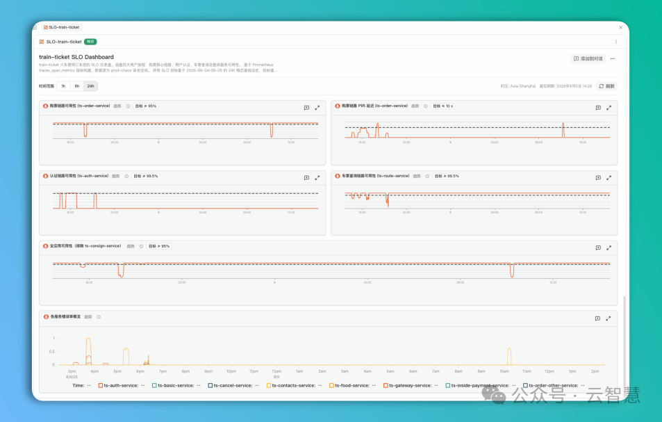662x422 pixels.
Task: Click alert status icon of 全应用可用性 panel
Action: [x=46, y=246]
